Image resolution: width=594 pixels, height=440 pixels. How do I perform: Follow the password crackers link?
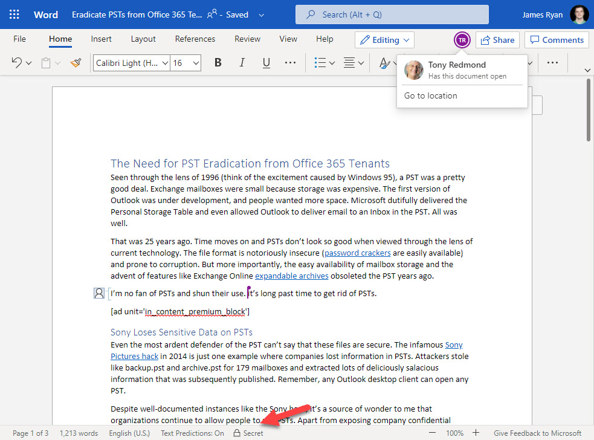pos(357,253)
